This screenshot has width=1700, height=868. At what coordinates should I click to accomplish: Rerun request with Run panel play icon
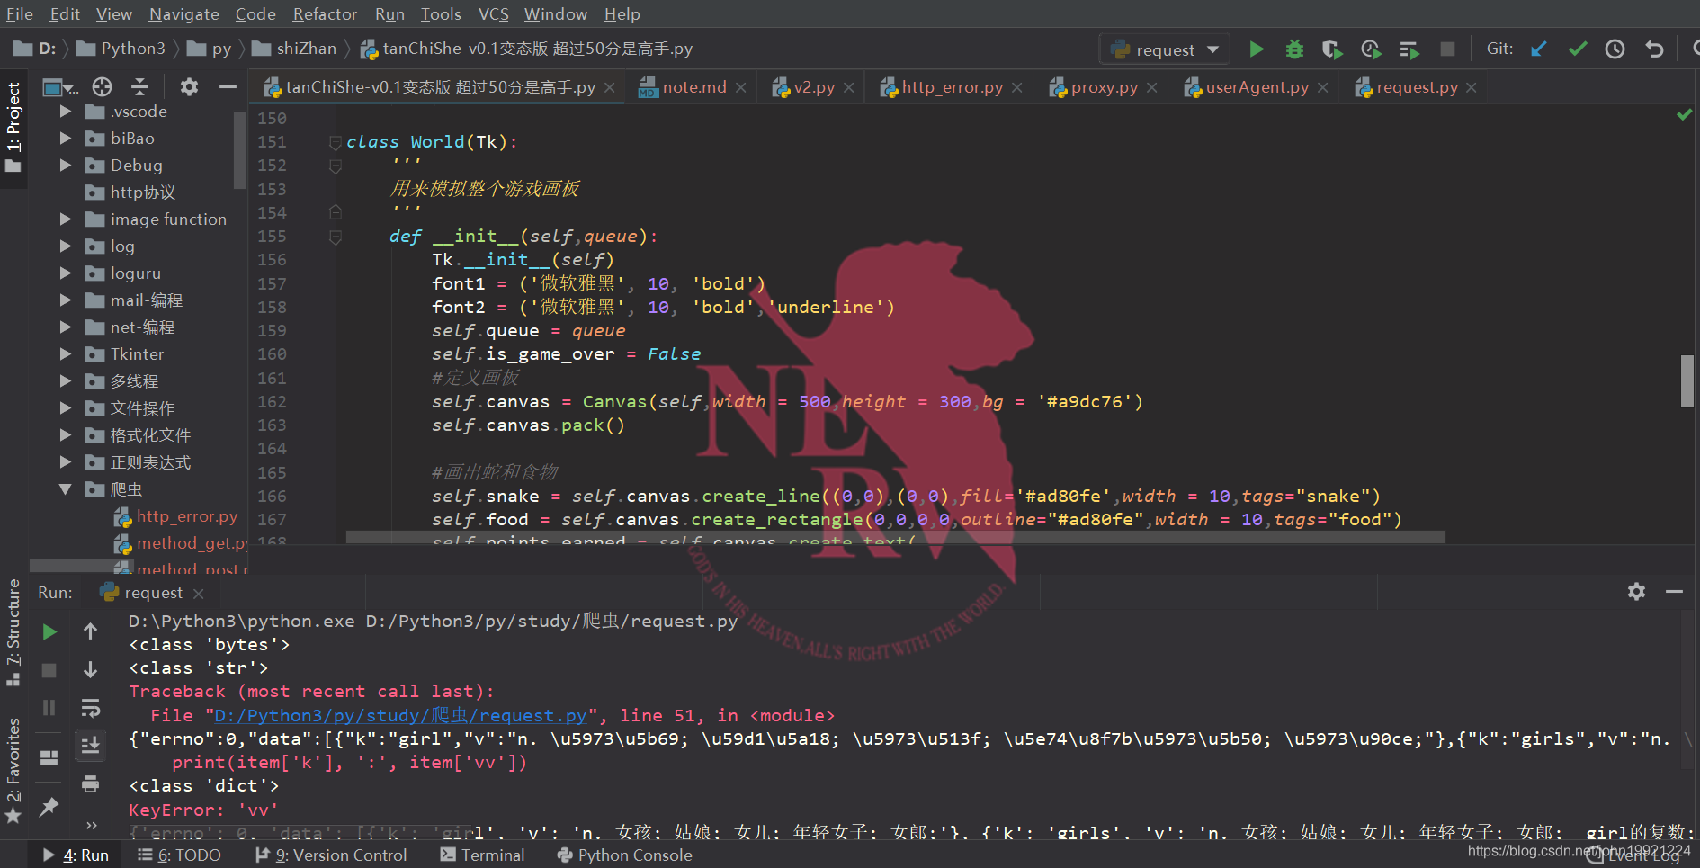coord(49,632)
